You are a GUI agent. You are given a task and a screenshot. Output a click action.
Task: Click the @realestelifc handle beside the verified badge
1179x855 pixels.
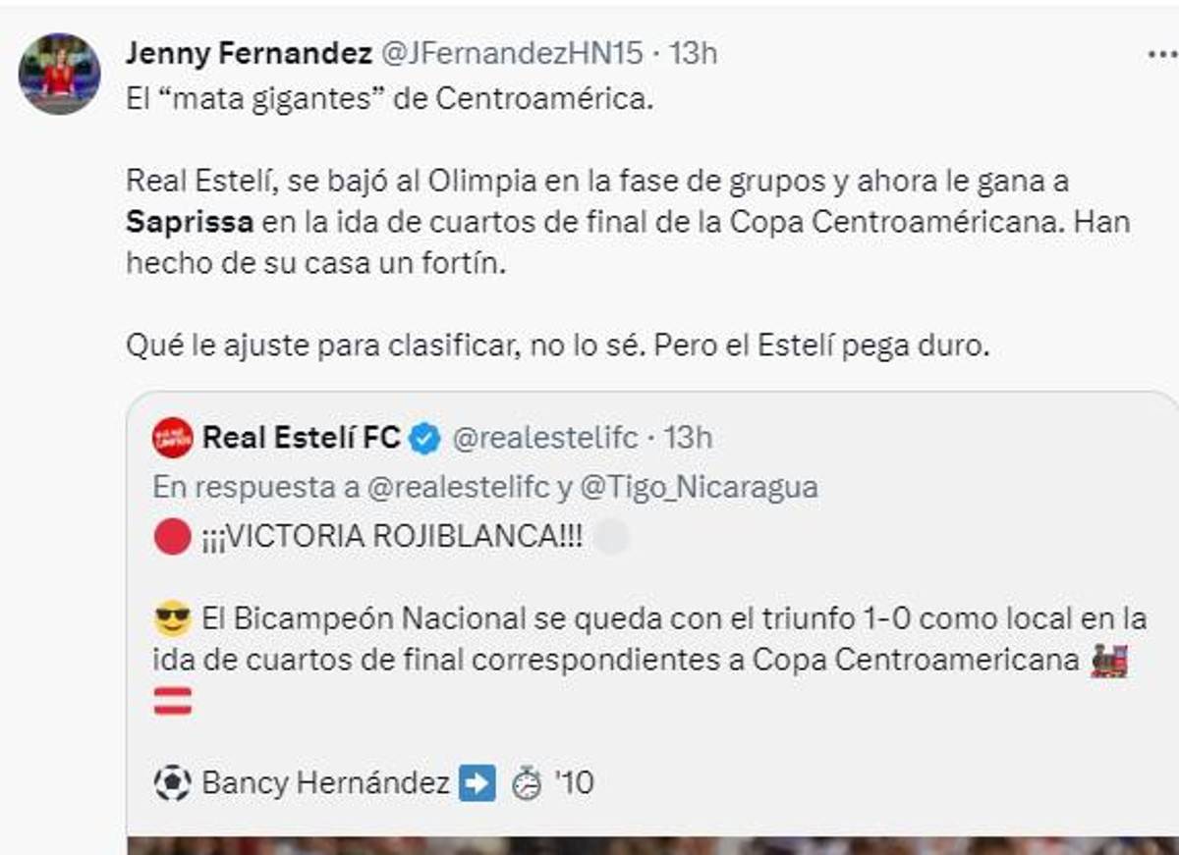click(544, 438)
